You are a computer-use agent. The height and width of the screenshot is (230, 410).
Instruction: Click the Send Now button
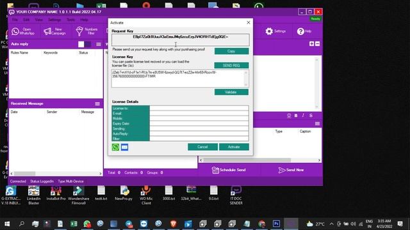point(291,170)
